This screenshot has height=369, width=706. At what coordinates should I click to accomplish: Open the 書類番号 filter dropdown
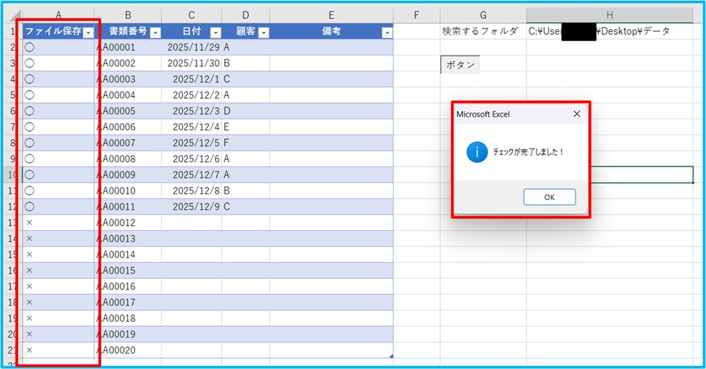tap(154, 32)
